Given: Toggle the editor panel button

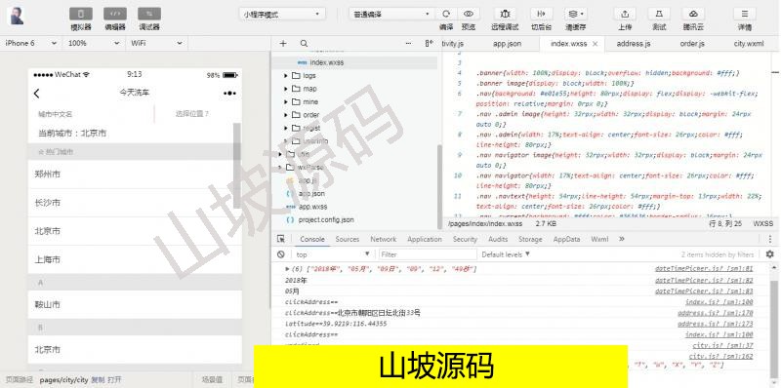Looking at the screenshot, I should (115, 14).
